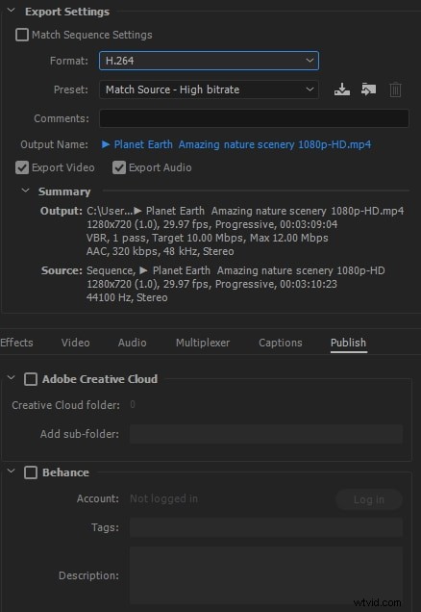This screenshot has width=421, height=612.
Task: Collapse the Behance section chevron
Action: [x=12, y=472]
